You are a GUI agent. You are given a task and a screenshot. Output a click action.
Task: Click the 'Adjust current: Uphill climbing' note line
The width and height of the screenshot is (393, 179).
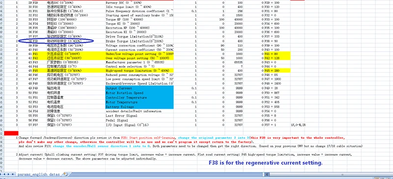tap(185, 154)
